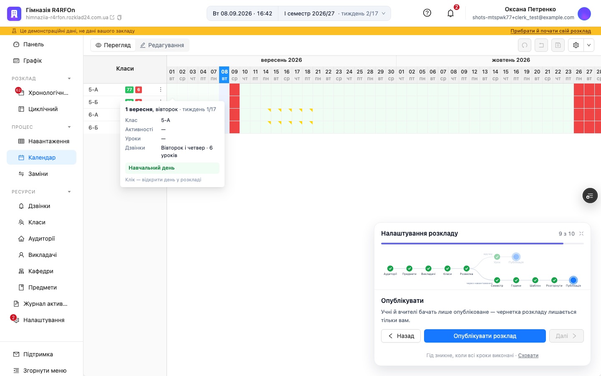Click the Назад button in the guide
Viewport: 601px width, 376px height.
click(x=401, y=336)
